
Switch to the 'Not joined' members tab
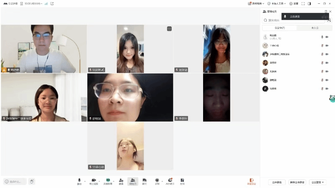[314, 28]
